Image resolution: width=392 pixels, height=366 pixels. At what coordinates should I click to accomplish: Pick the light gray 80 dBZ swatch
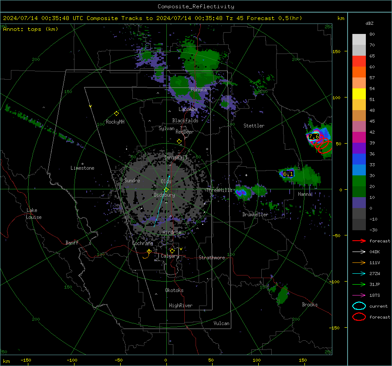(x=359, y=40)
